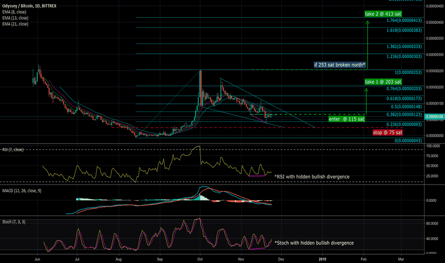Click the MACD (12, 26, close, 9) label
The image size is (445, 263).
point(22,190)
